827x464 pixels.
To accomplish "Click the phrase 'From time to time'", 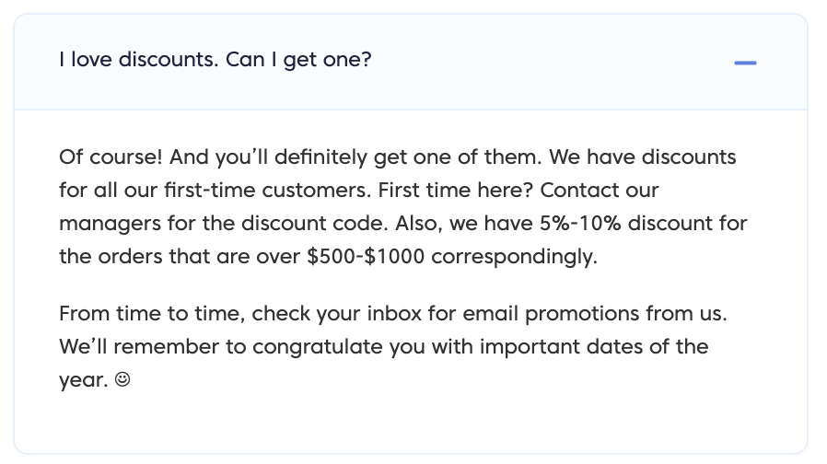I will (x=151, y=314).
